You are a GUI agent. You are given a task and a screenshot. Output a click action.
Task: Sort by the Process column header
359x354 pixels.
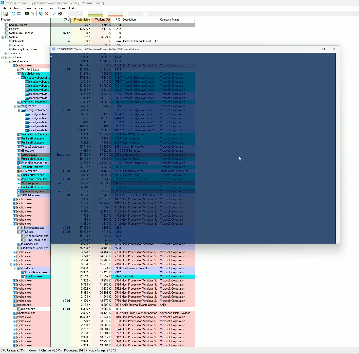pyautogui.click(x=25, y=20)
